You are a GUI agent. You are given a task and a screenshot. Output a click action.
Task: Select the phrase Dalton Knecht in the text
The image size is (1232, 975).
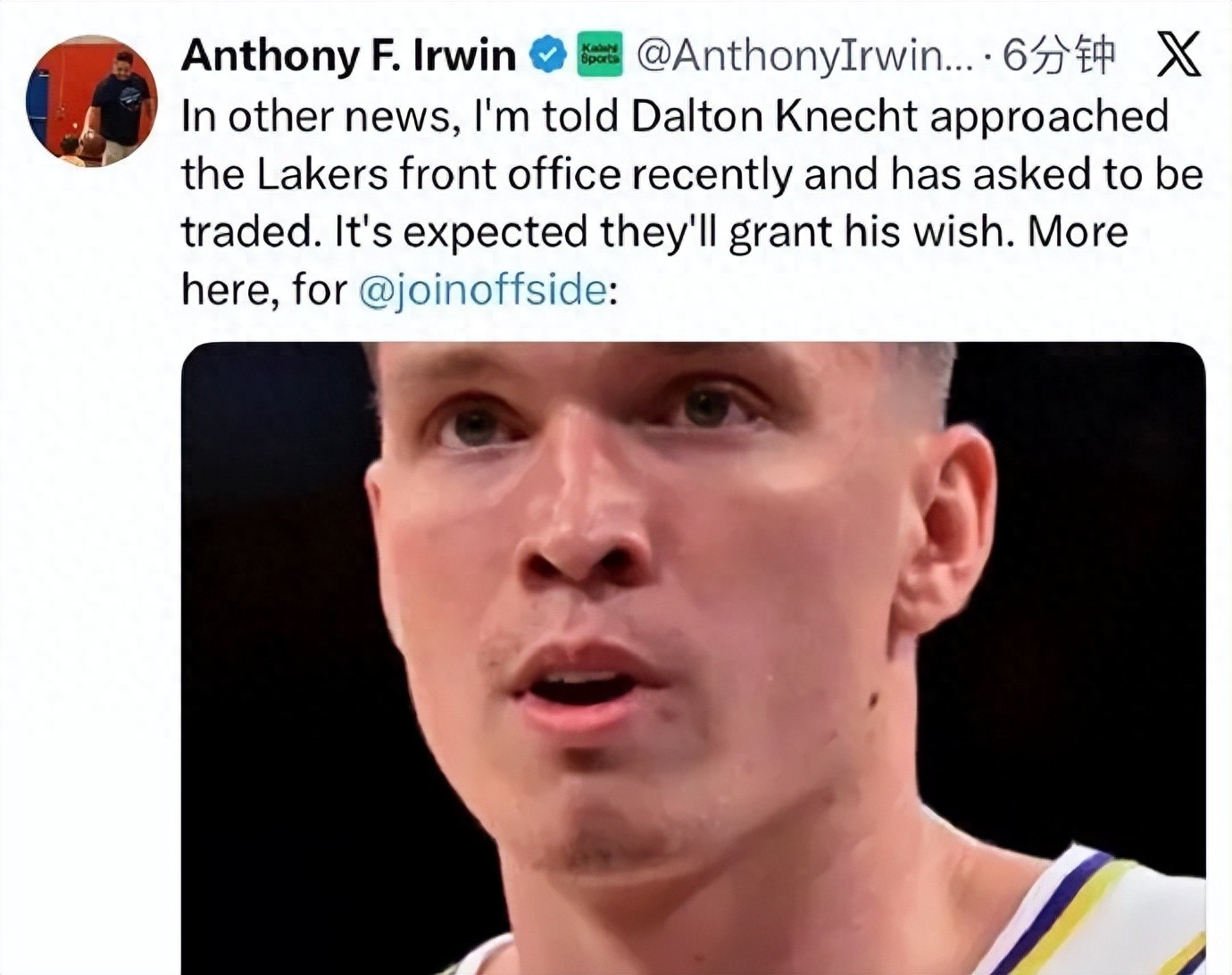pos(775,113)
